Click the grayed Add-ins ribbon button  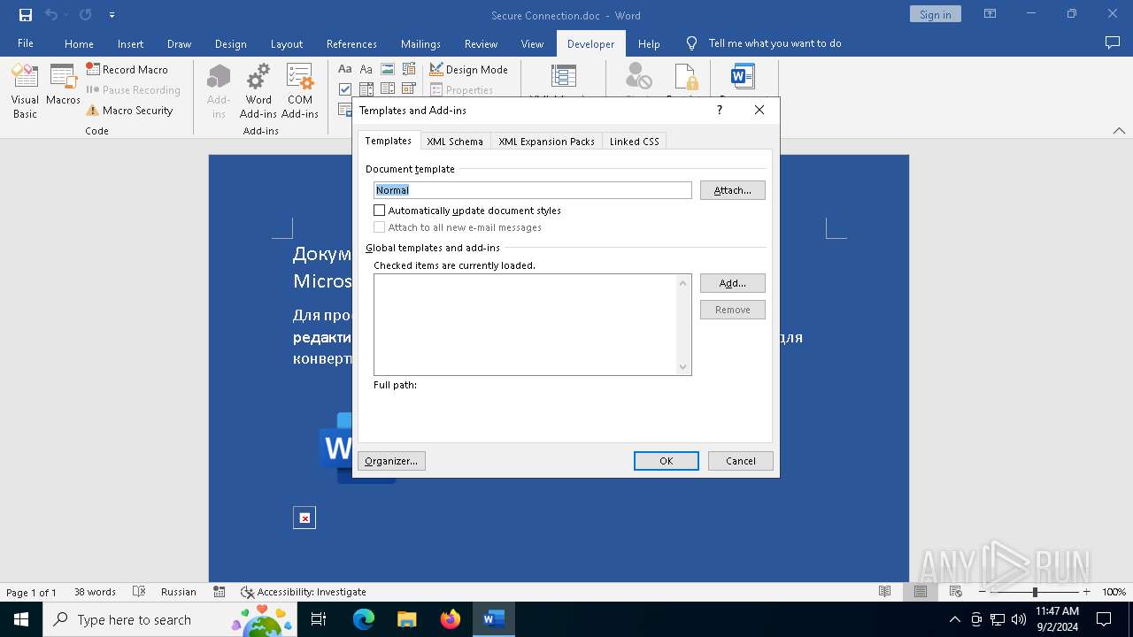(219, 91)
